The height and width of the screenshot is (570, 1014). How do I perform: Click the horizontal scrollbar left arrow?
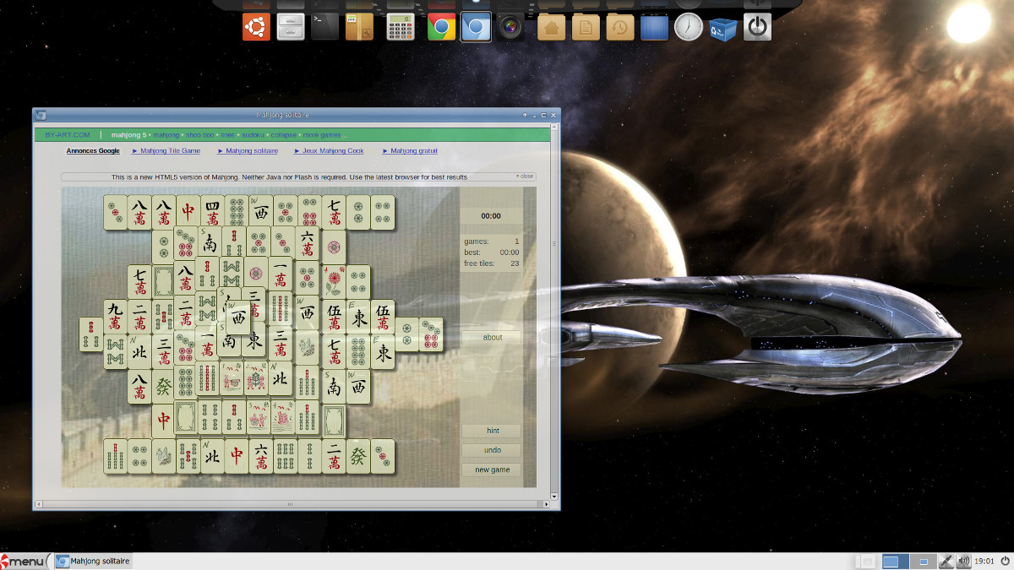pyautogui.click(x=37, y=504)
